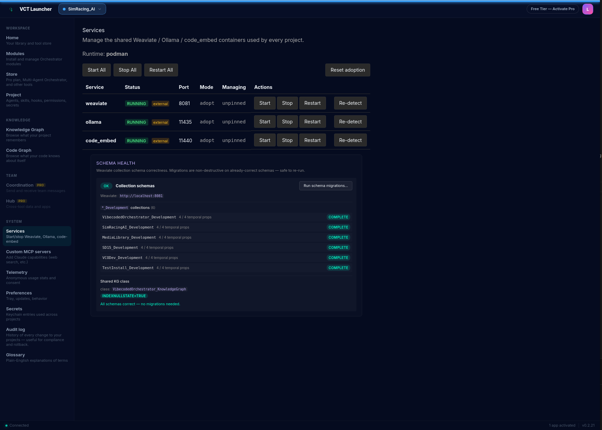Click Connected status indicator
This screenshot has width=602, height=430.
[x=17, y=426]
